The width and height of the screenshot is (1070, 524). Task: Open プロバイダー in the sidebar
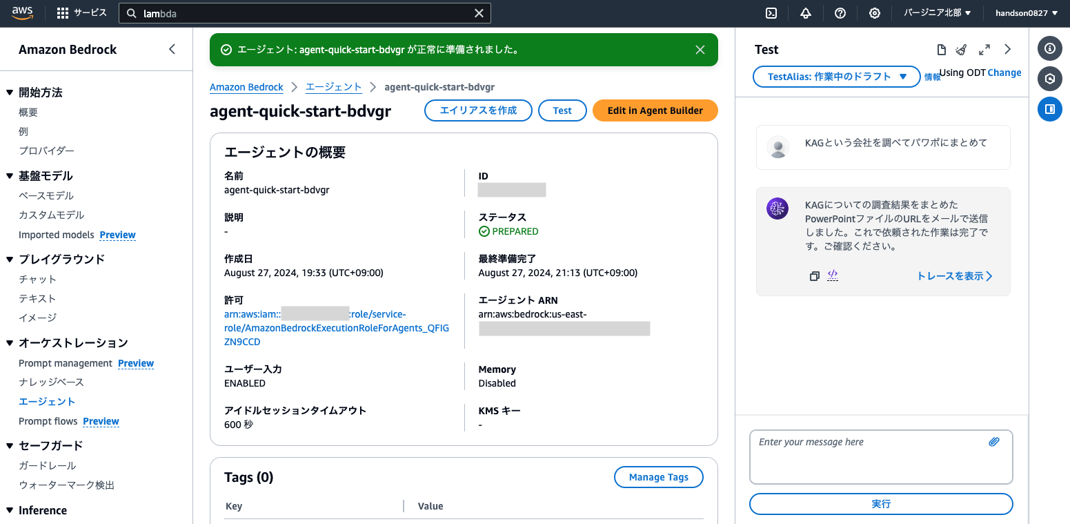pyautogui.click(x=46, y=151)
